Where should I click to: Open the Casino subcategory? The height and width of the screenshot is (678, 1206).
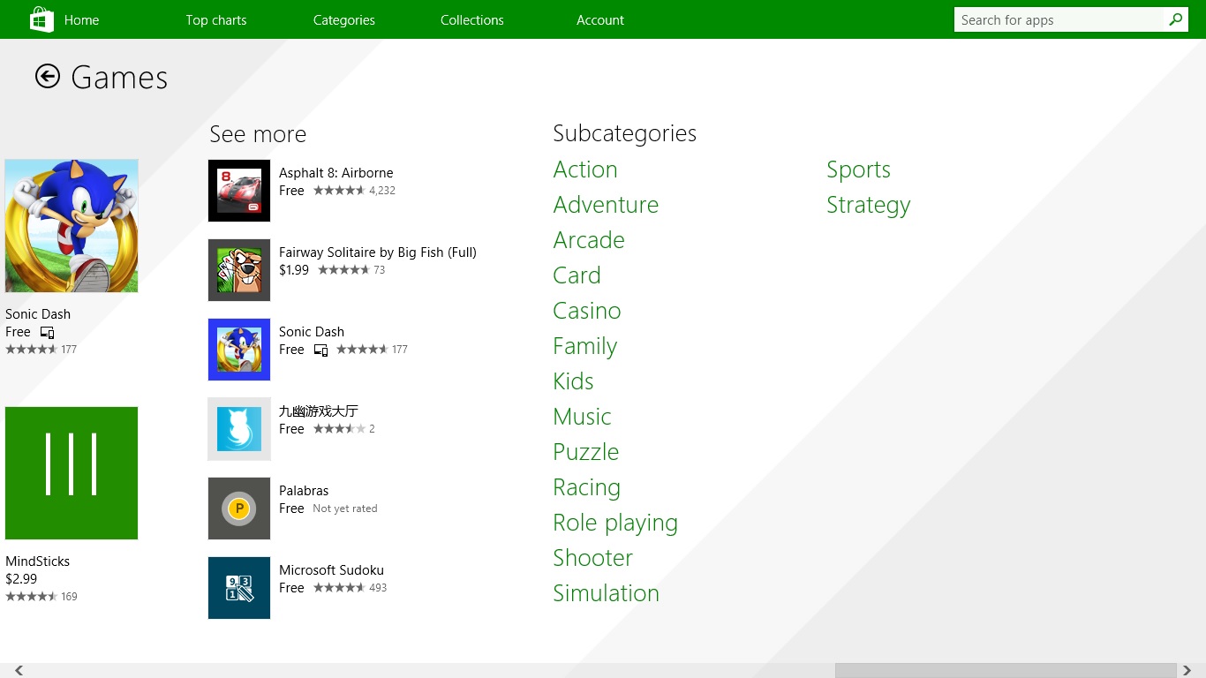tap(587, 311)
